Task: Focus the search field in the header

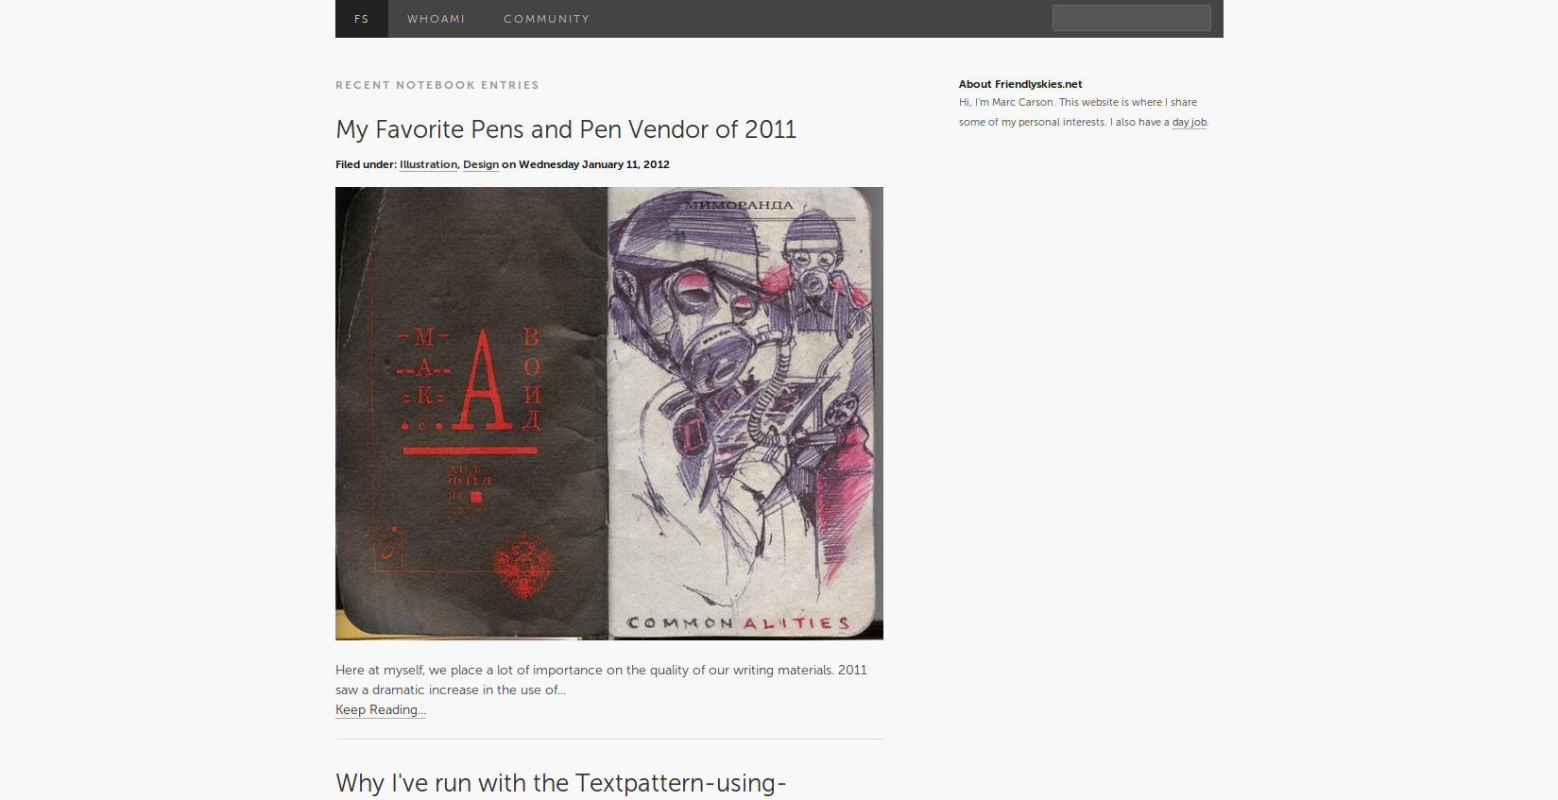Action: click(1131, 18)
